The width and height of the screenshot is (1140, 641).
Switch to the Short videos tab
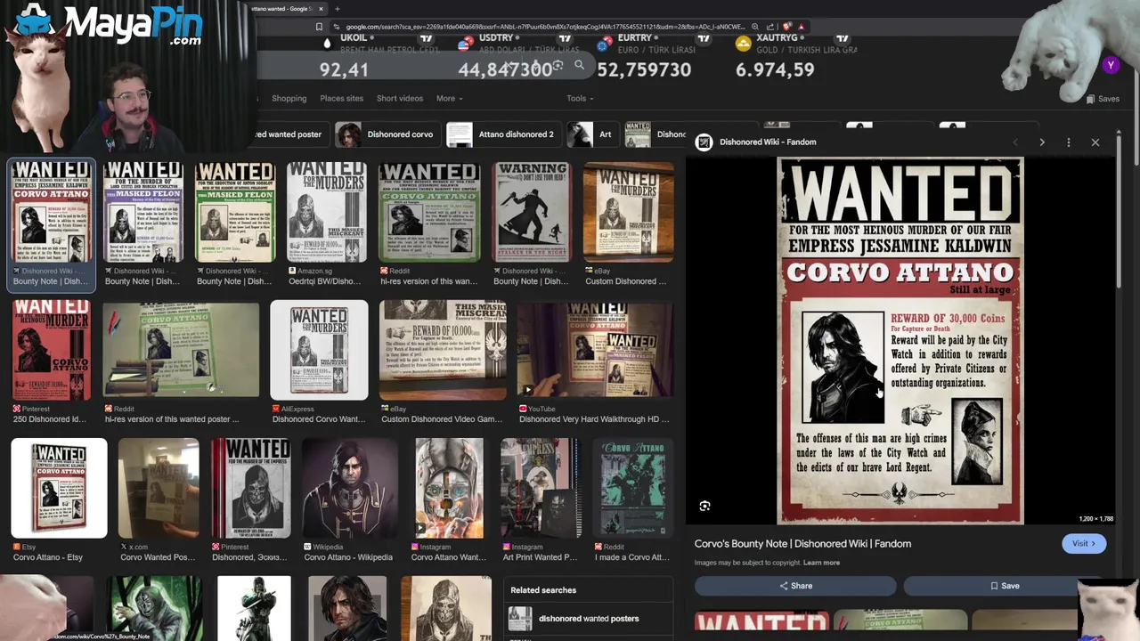[400, 99]
